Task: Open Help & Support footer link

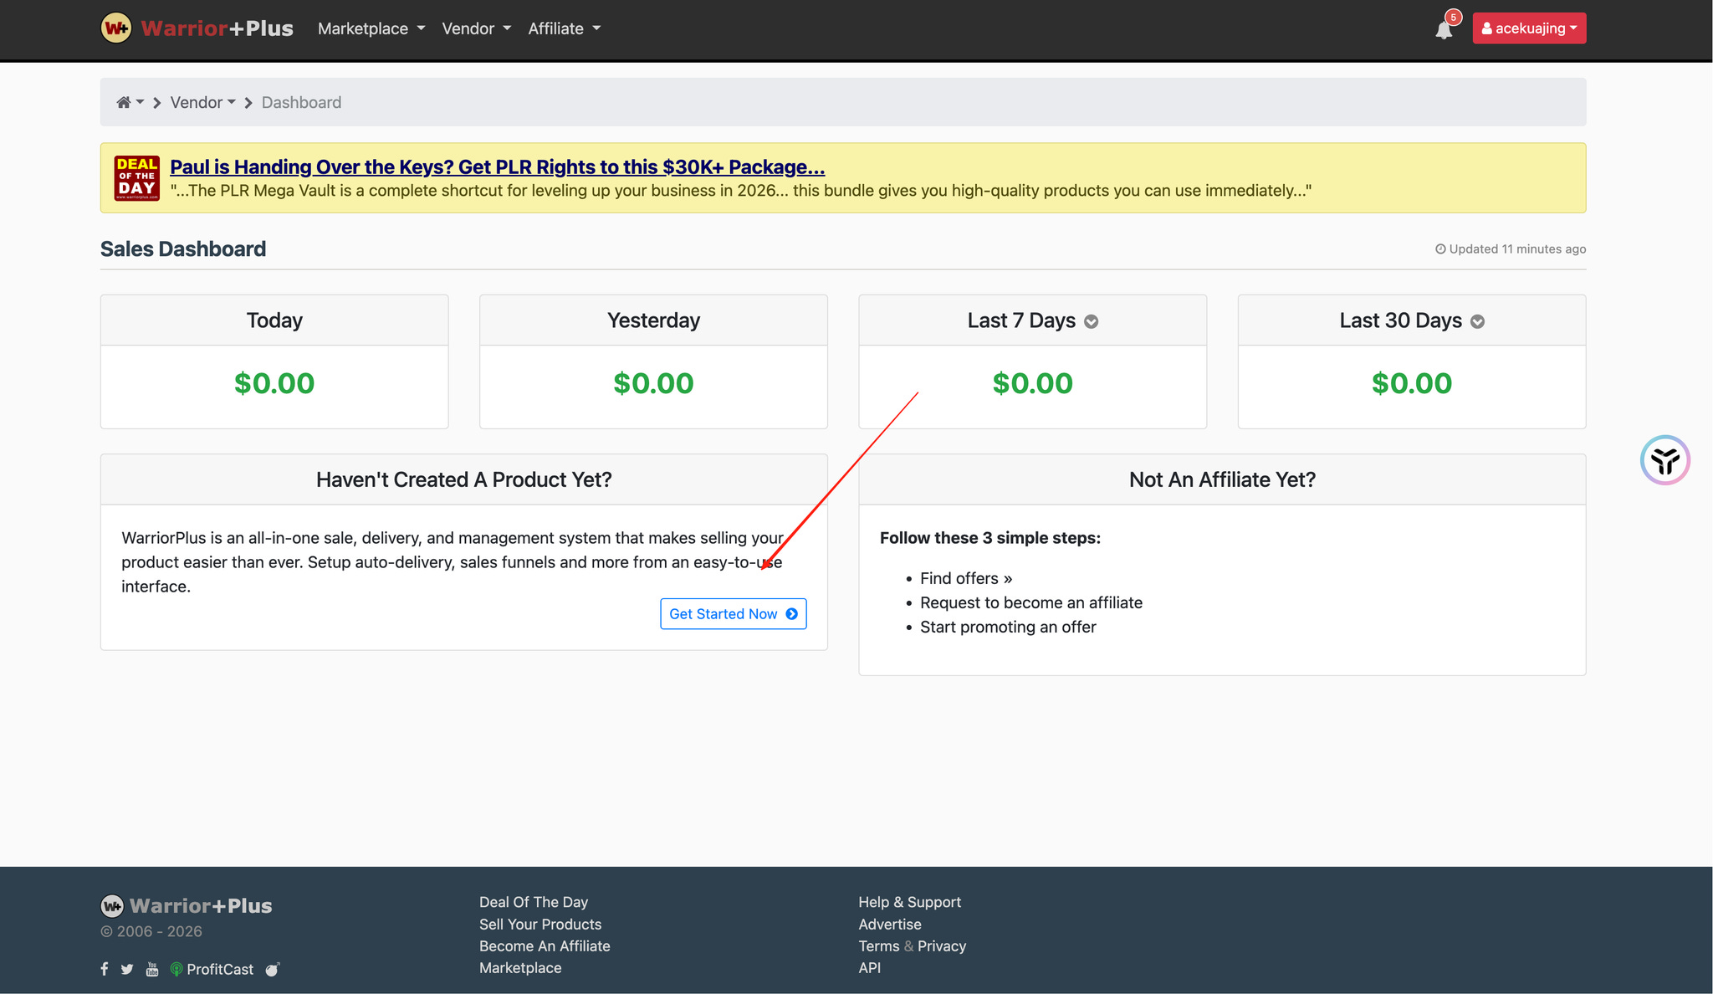Action: [x=909, y=902]
